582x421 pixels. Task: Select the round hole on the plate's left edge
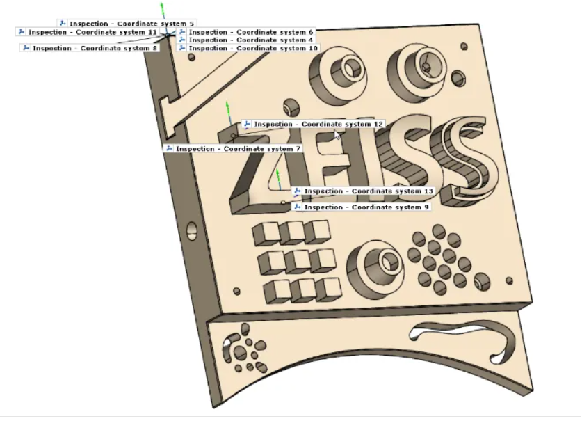click(191, 231)
